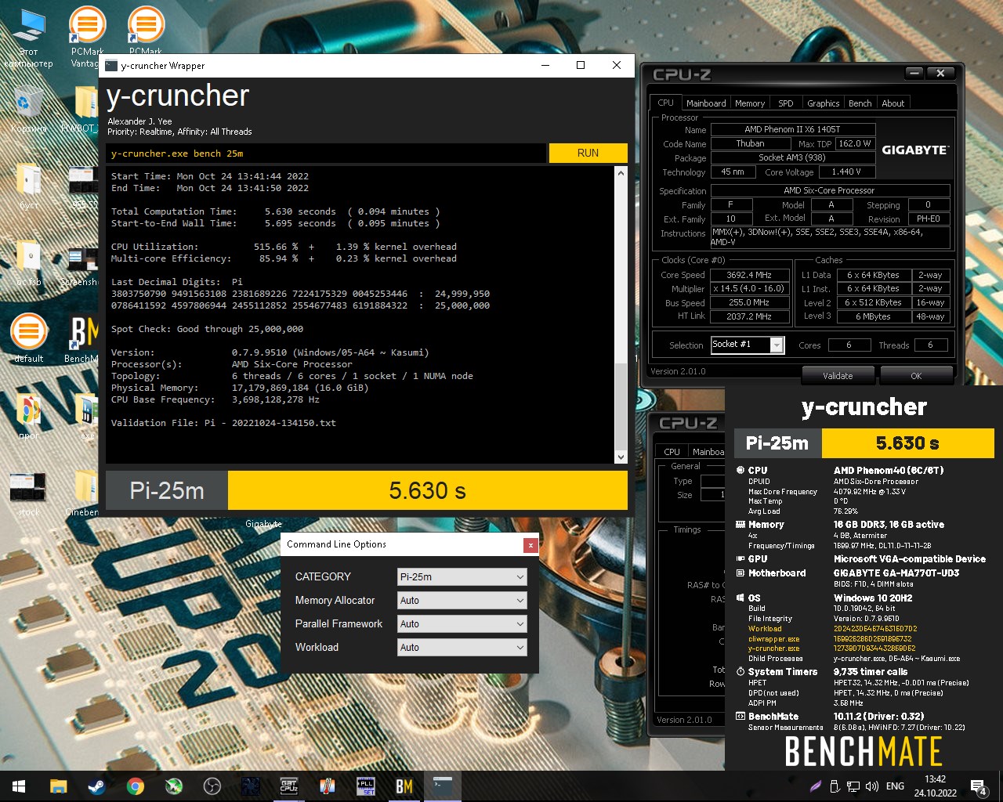Click the yellow 5.630 s result bar
This screenshot has height=802, width=1003.
tap(428, 490)
